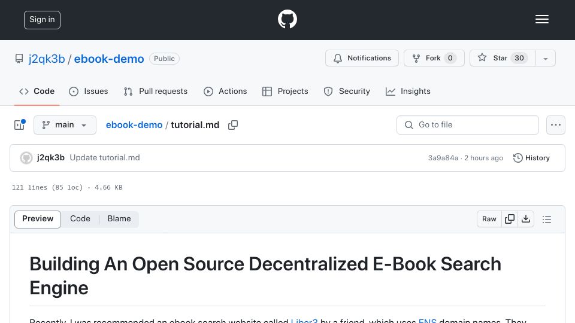
Task: Click the fork count badge 0
Action: pyautogui.click(x=450, y=58)
